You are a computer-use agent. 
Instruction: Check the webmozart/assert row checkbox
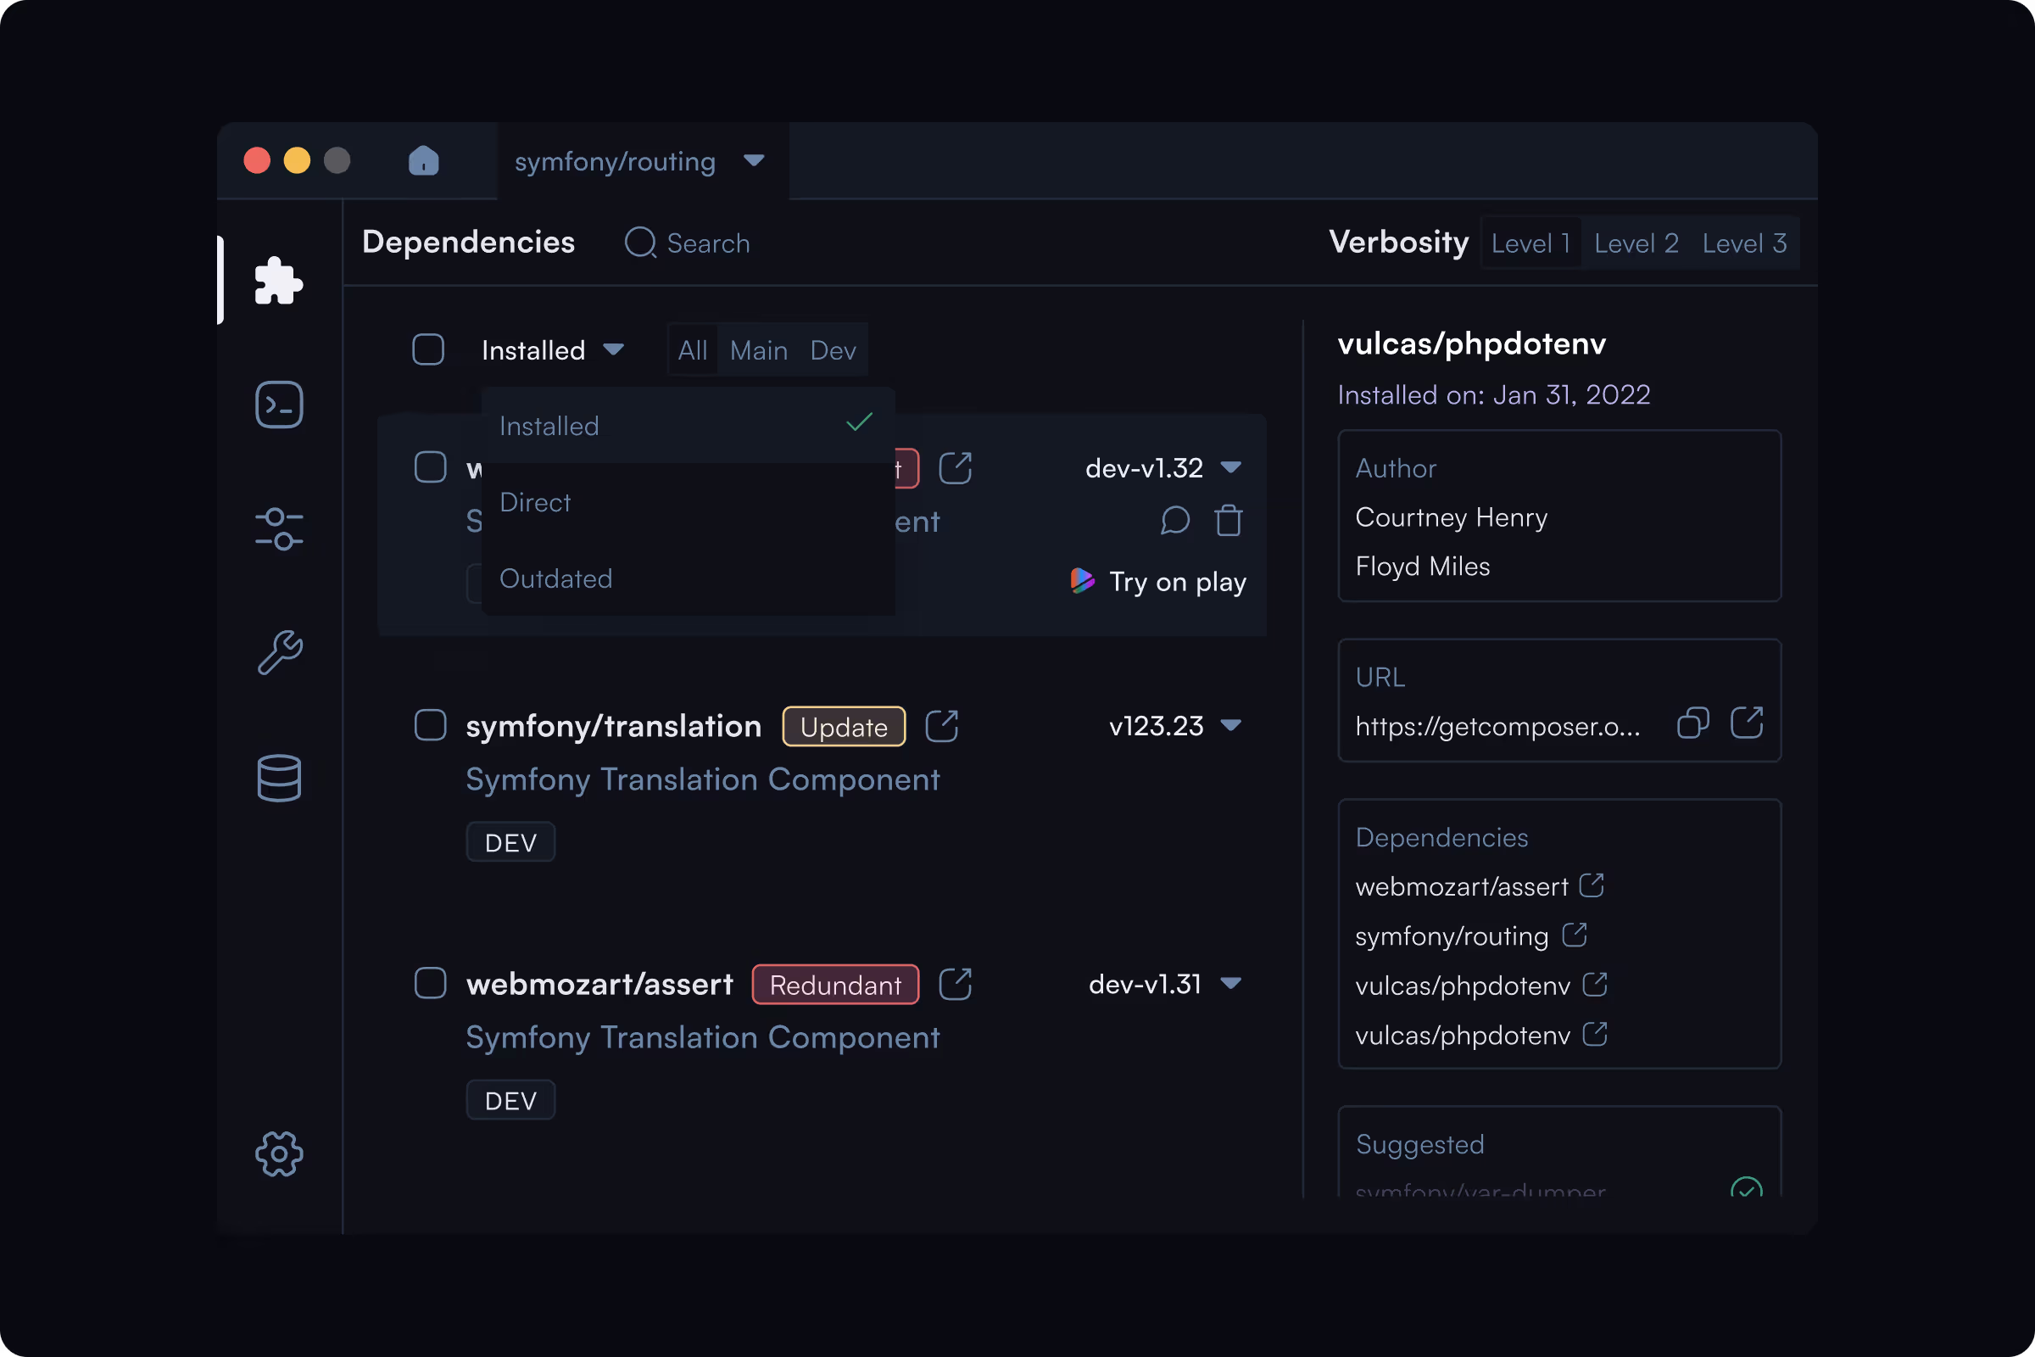[430, 983]
